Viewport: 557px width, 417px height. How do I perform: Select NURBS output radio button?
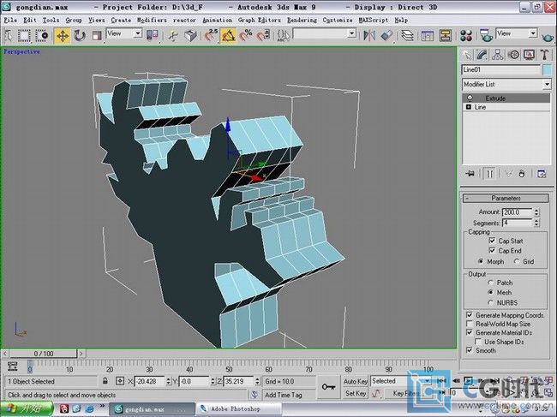tap(491, 303)
